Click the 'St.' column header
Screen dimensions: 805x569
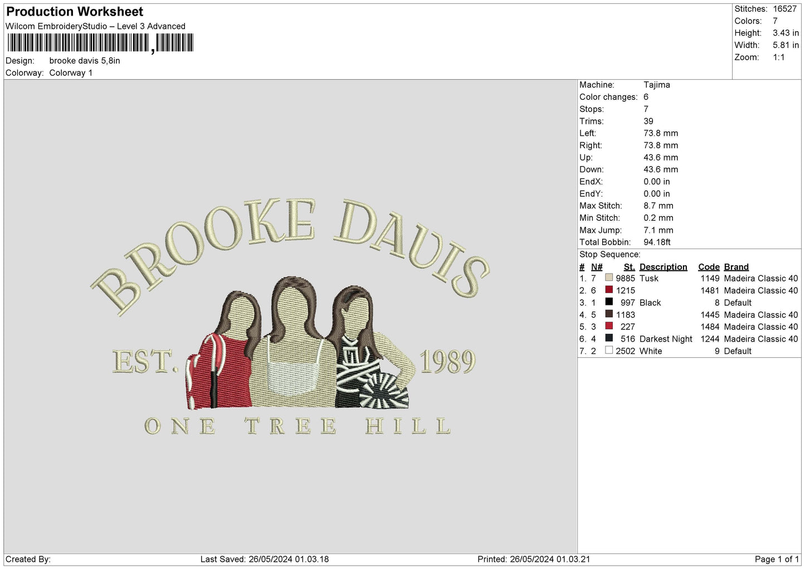(x=630, y=267)
